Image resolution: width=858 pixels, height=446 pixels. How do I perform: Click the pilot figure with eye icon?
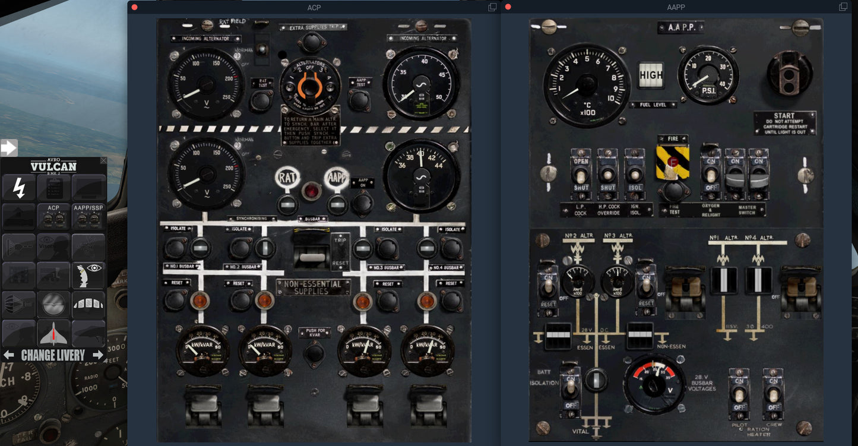[x=88, y=276]
